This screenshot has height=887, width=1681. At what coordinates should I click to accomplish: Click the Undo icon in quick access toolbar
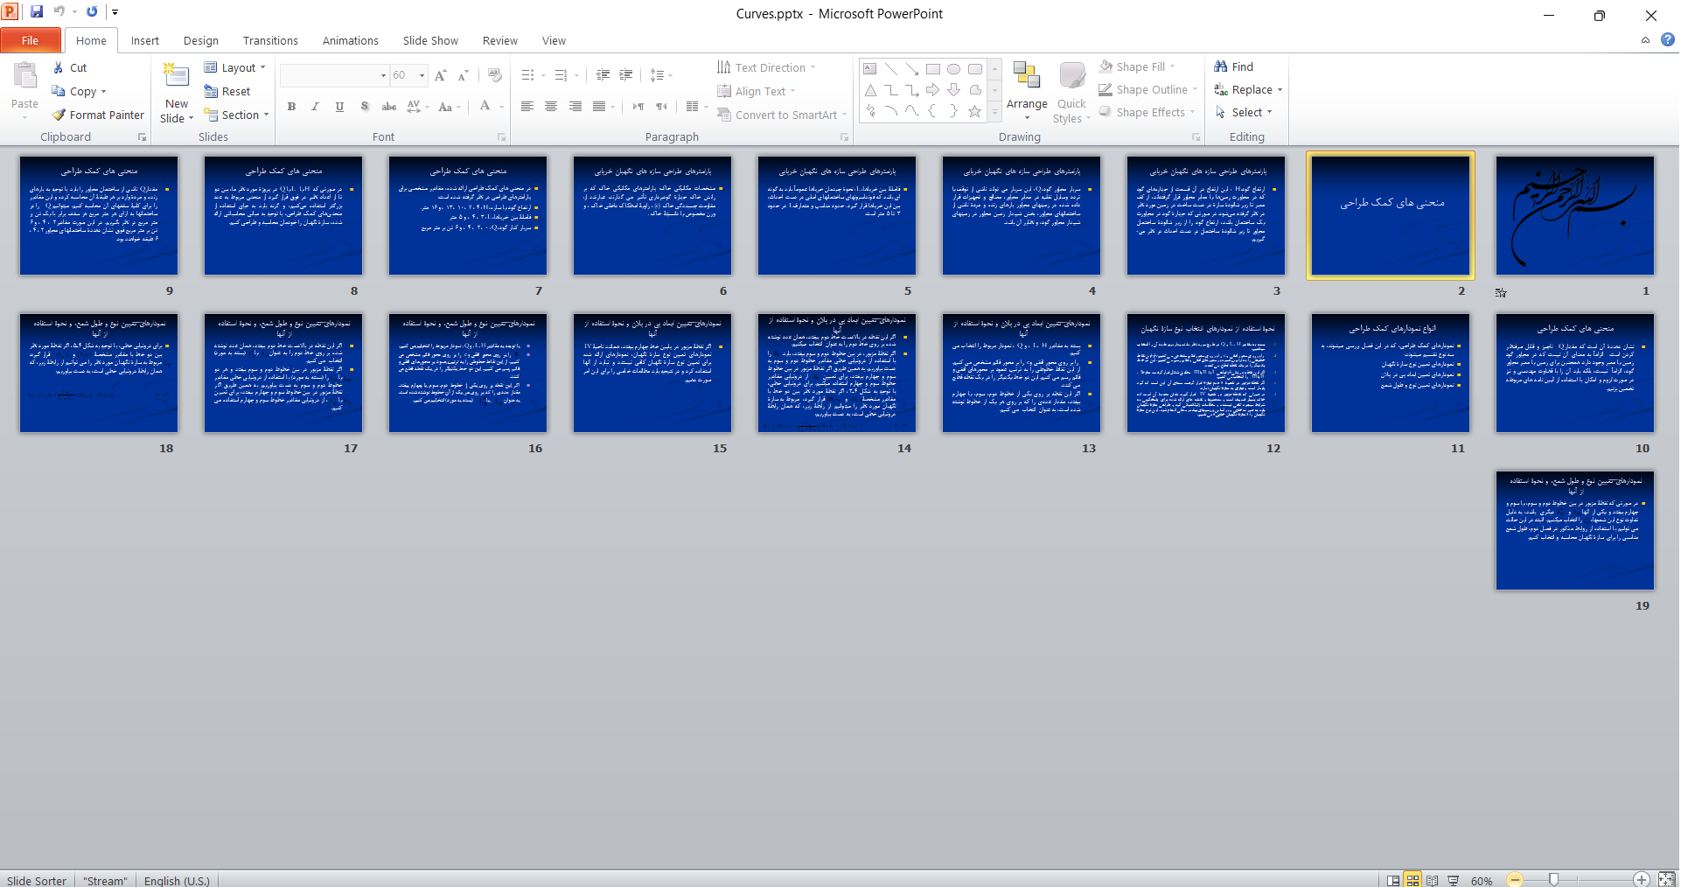coord(59,12)
